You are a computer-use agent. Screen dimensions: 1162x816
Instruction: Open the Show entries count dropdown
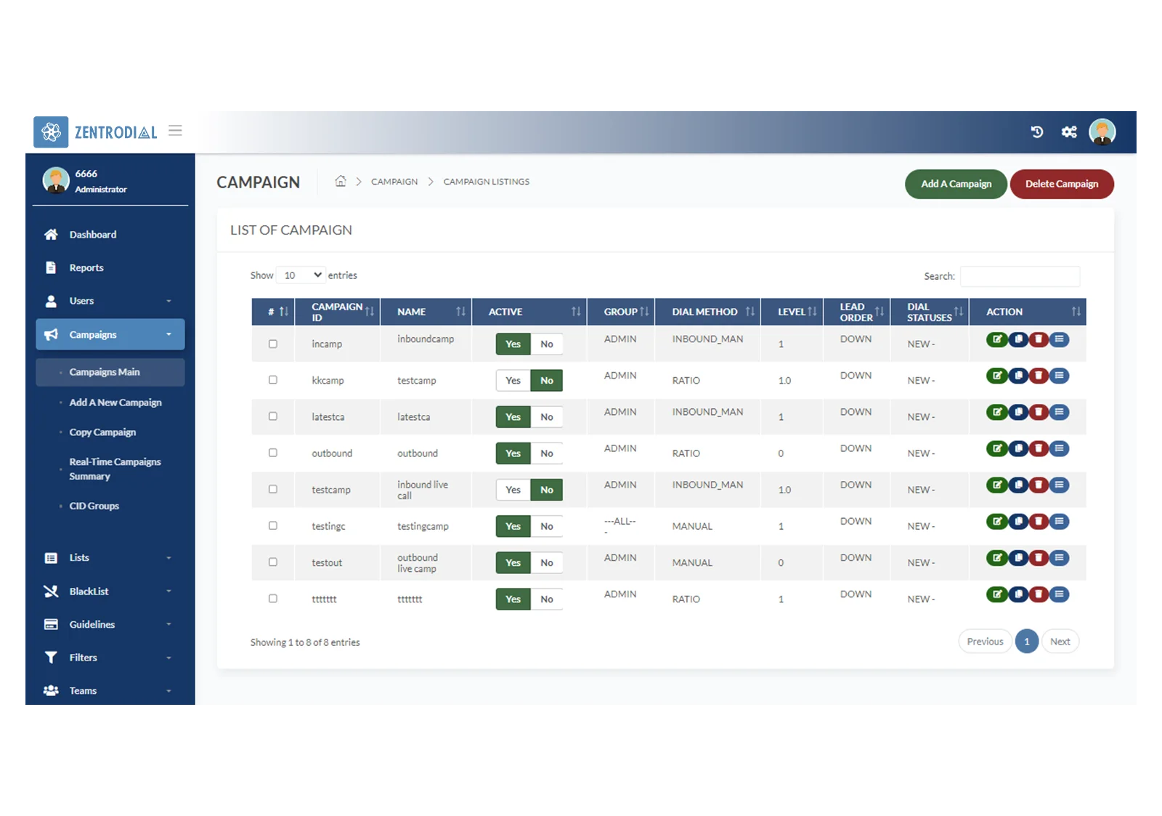(x=301, y=275)
